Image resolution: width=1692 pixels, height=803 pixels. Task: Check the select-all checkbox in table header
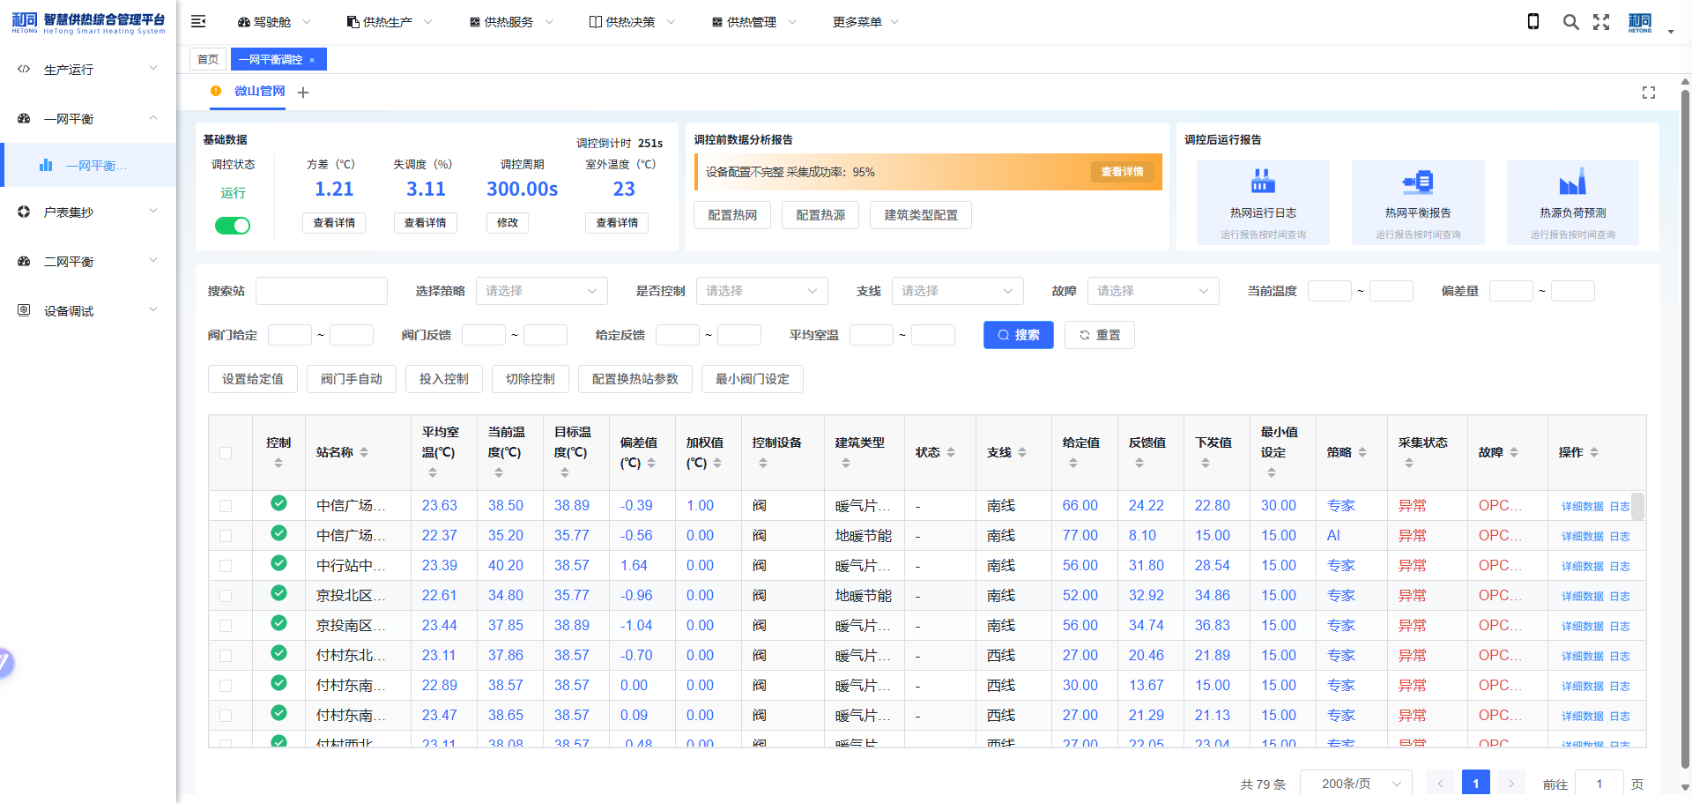point(226,452)
